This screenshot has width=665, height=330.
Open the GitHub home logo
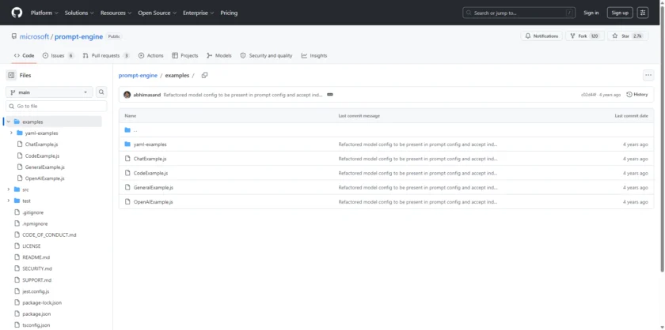(x=17, y=13)
